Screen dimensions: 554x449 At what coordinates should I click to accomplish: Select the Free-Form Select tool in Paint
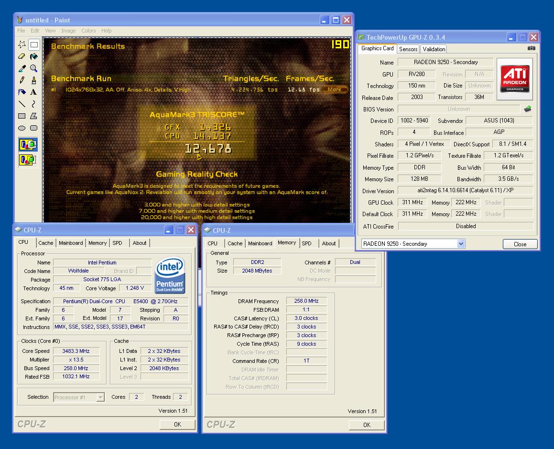22,44
